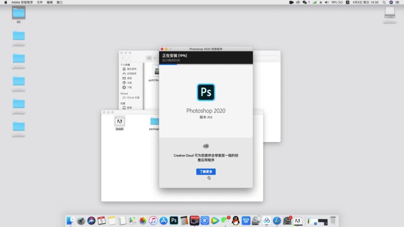Select the packages folder in Finder window
This screenshot has height=227, width=404.
pos(154,123)
